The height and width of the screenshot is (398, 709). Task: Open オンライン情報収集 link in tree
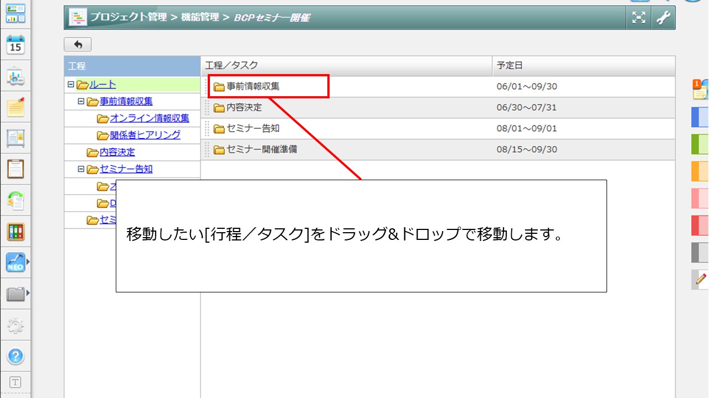pos(149,118)
